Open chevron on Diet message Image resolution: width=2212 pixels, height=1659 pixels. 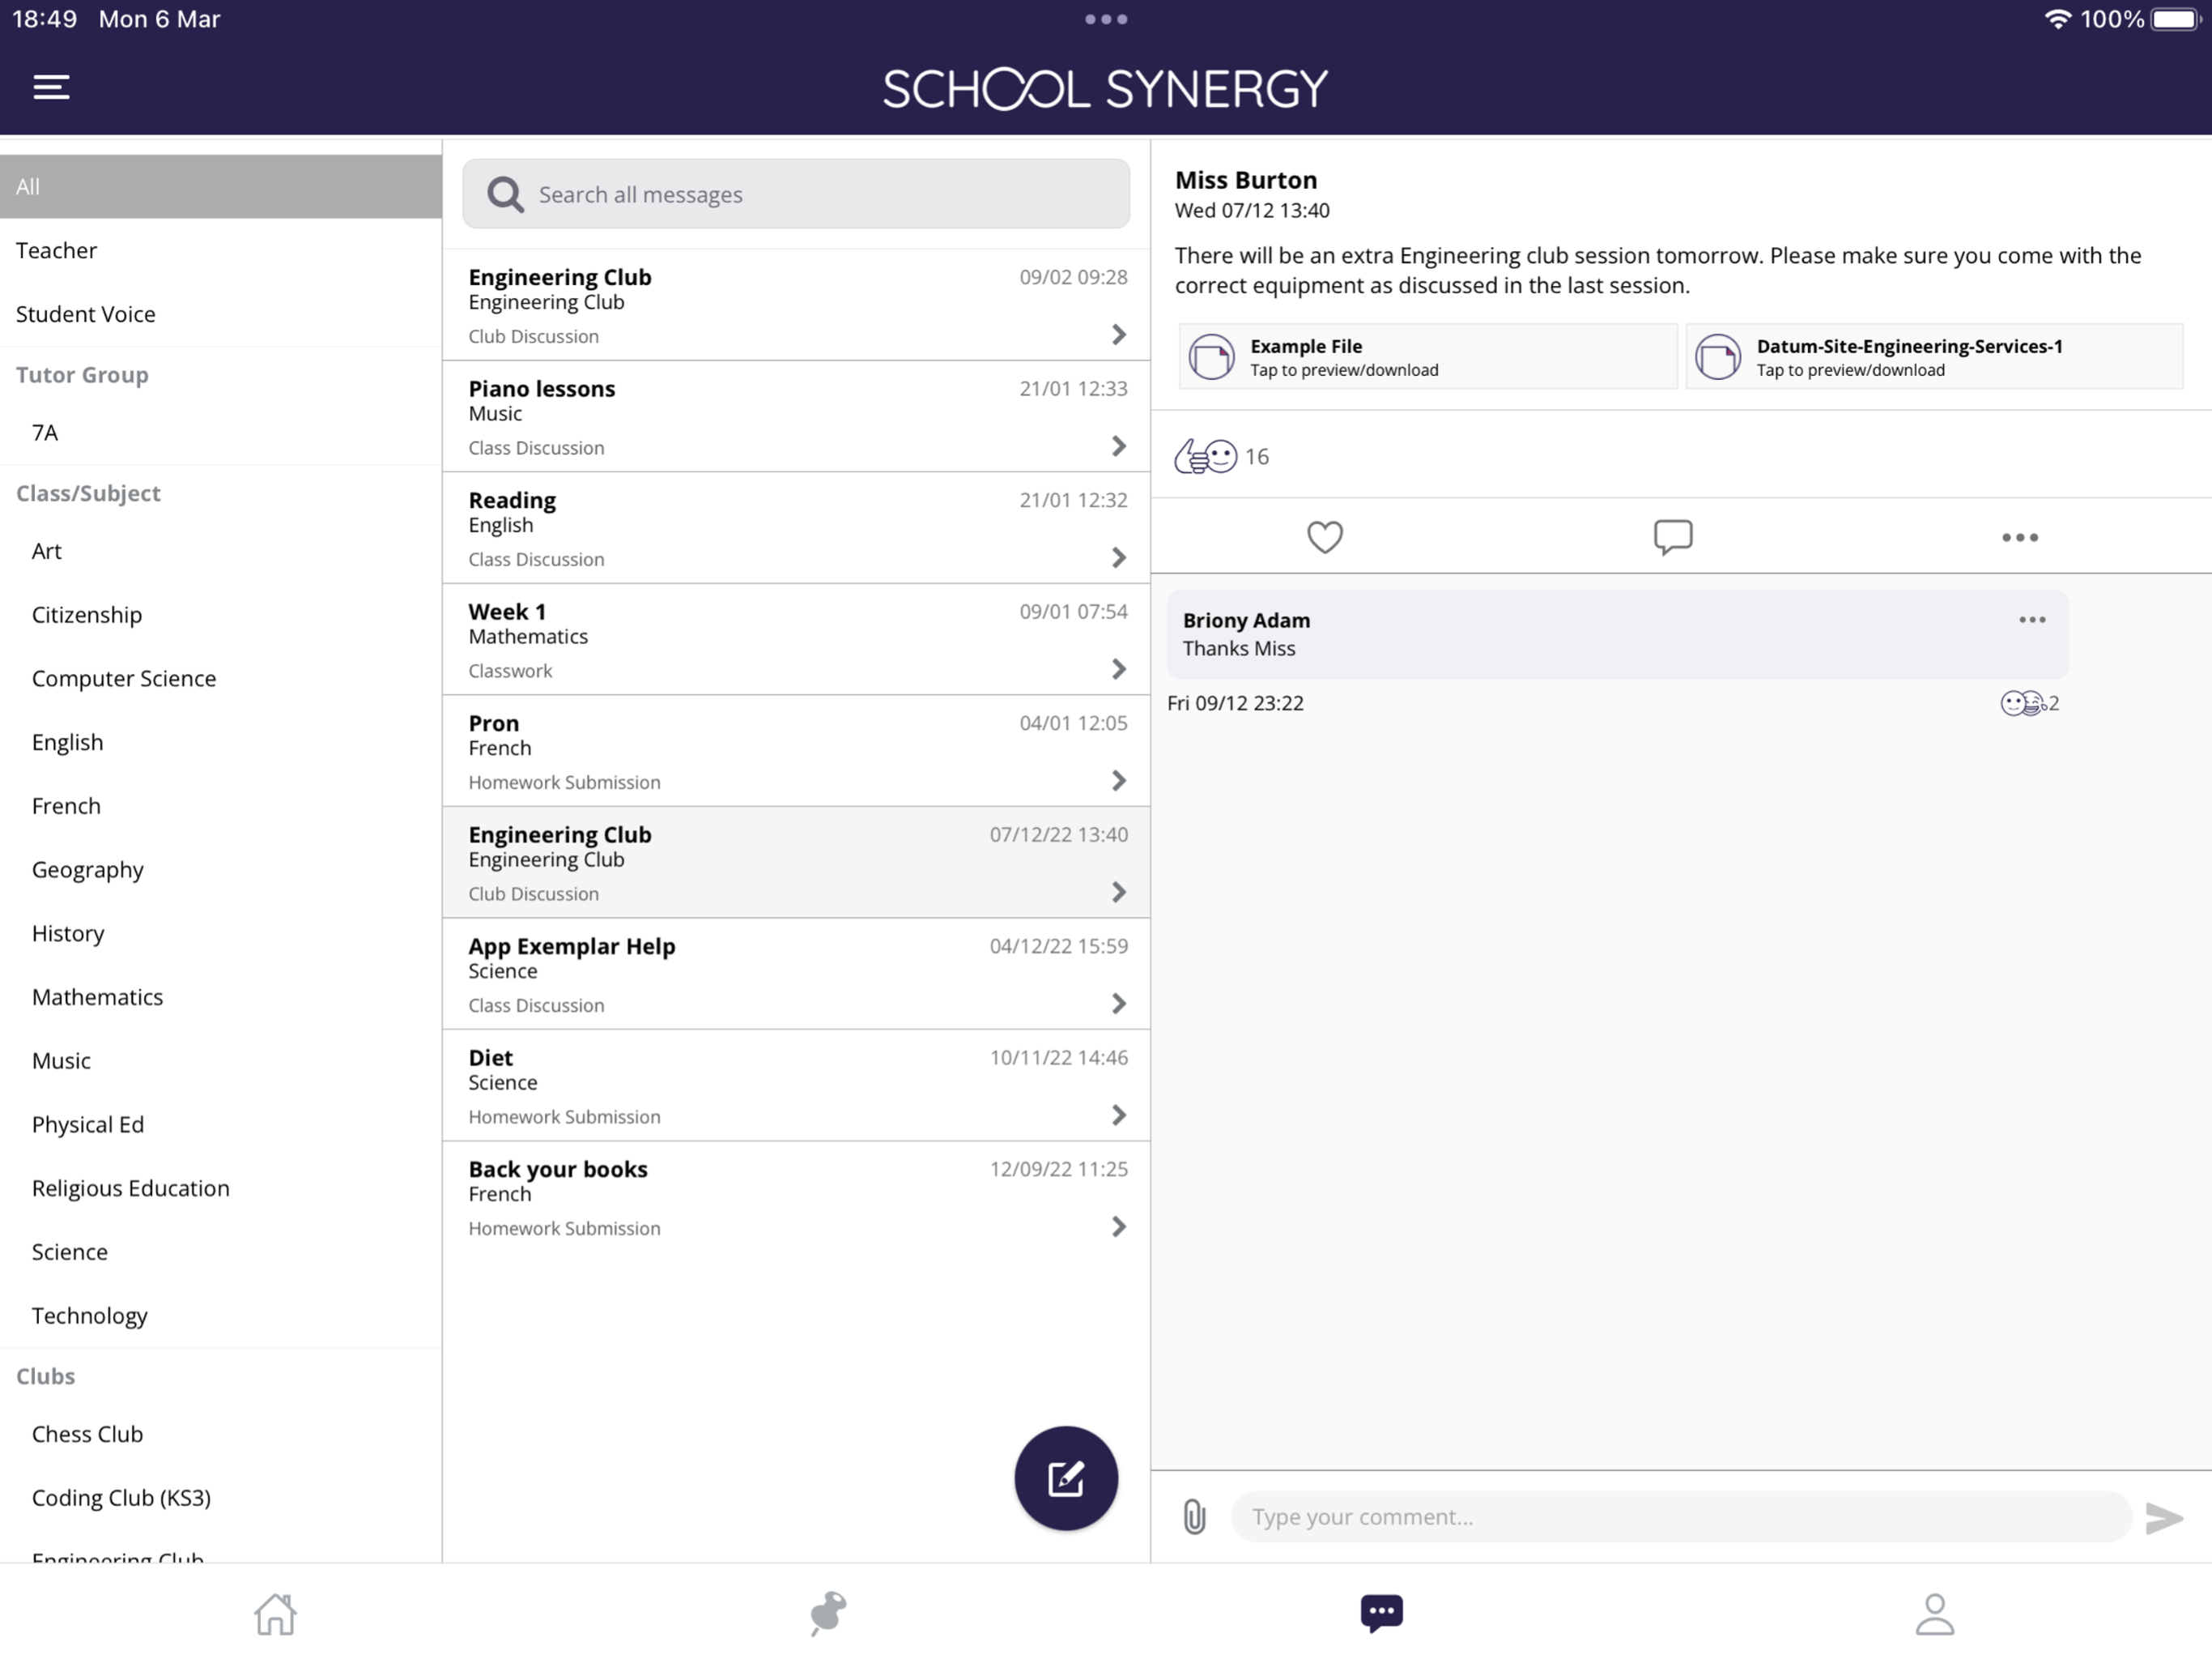1119,1115
